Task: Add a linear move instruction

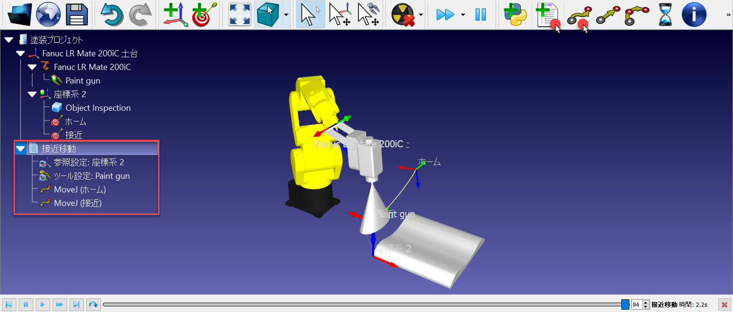Action: pos(608,15)
